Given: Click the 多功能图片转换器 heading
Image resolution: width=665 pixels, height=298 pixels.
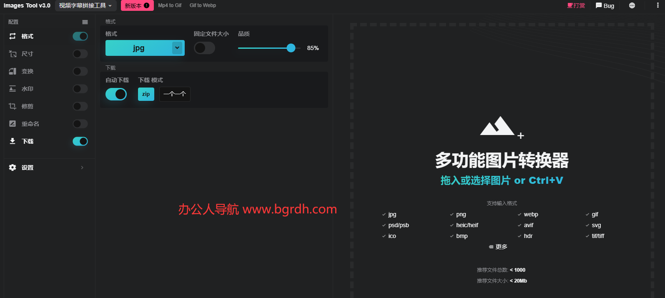Looking at the screenshot, I should [x=502, y=160].
